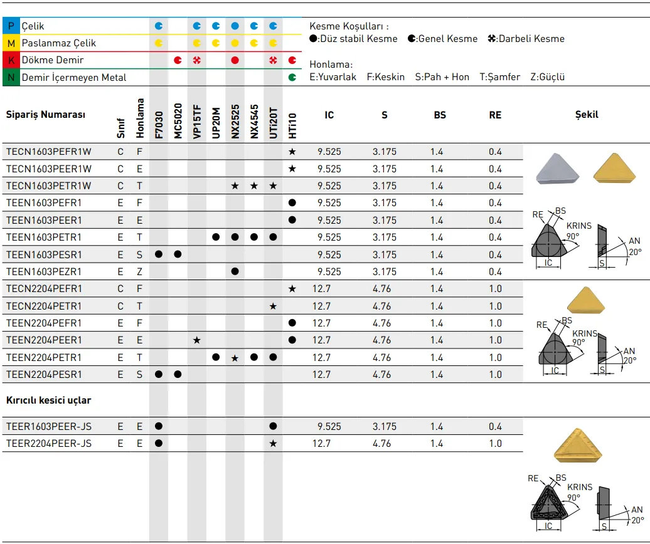Click the green icon in Demir İçermeyen Metal row

[292, 78]
